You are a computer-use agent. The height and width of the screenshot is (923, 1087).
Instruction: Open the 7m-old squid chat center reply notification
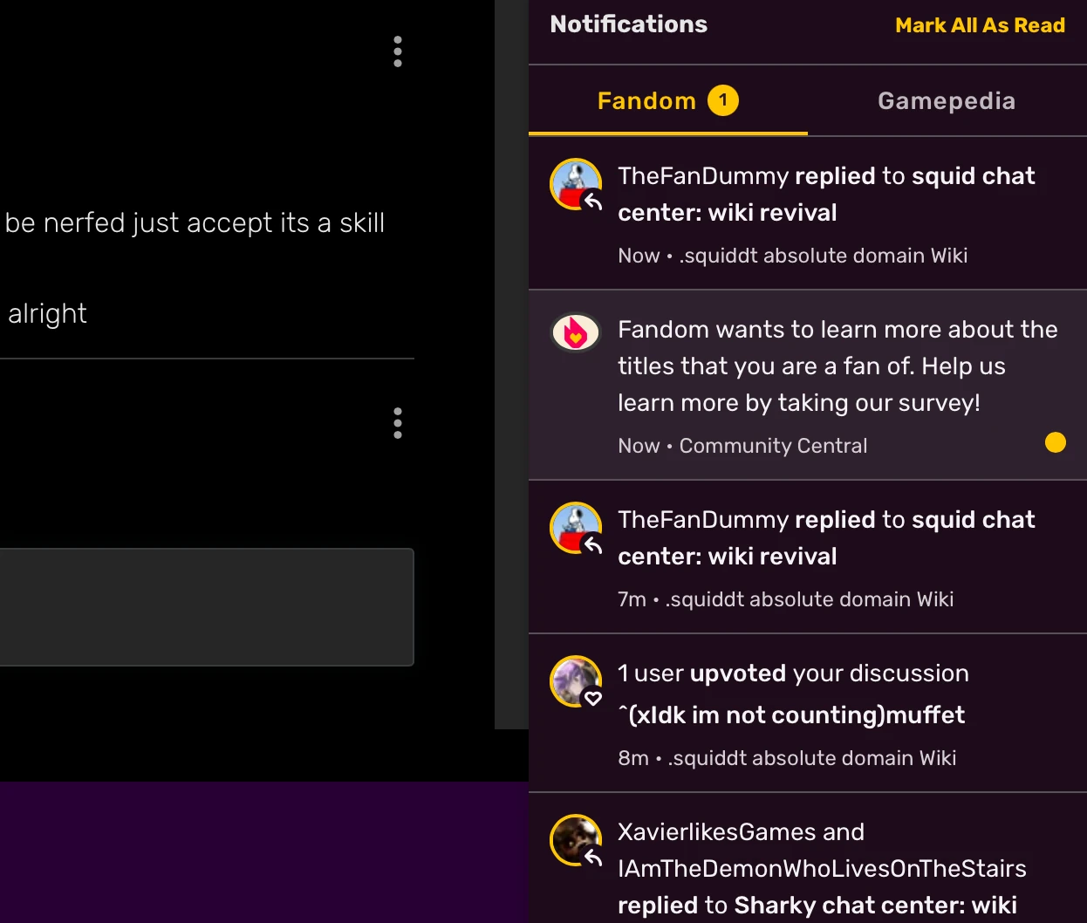825,538
